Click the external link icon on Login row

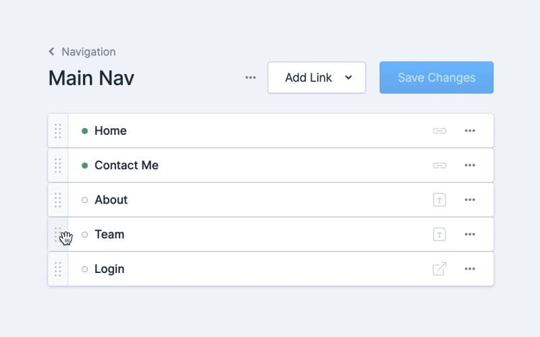(x=439, y=269)
